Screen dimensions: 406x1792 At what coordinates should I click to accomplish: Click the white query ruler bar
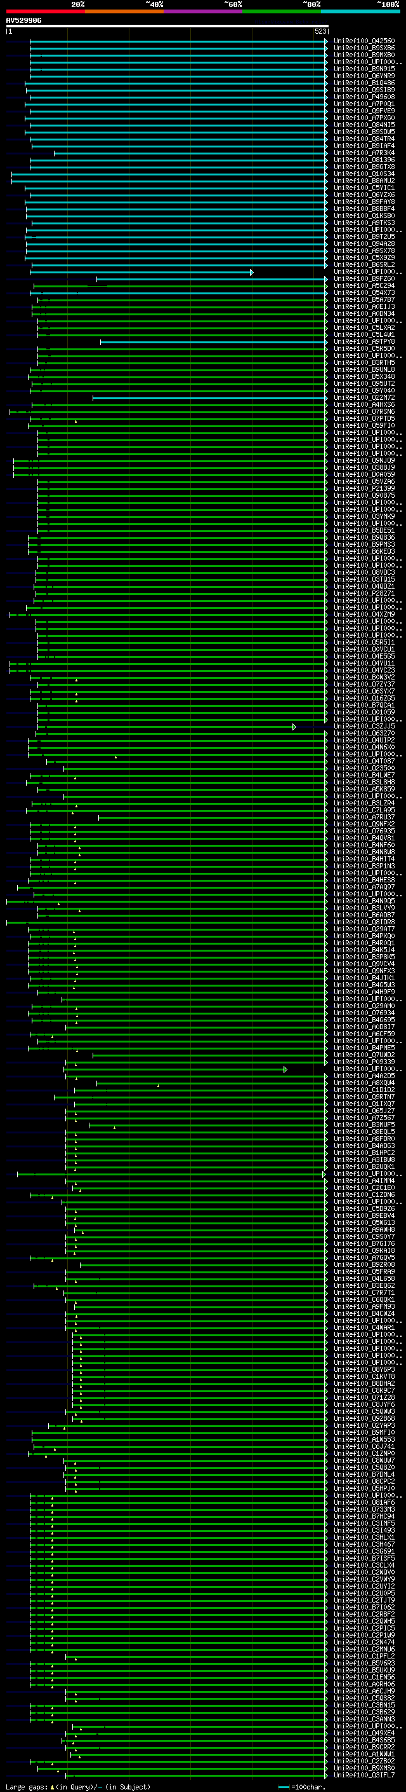(x=167, y=27)
